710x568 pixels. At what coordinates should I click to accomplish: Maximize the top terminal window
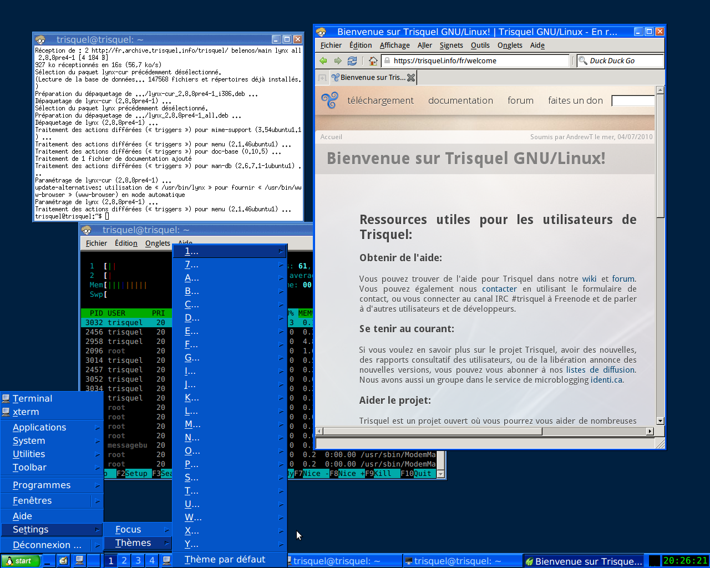click(287, 39)
